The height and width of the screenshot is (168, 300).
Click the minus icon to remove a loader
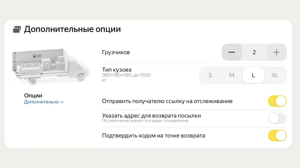pos(232,52)
